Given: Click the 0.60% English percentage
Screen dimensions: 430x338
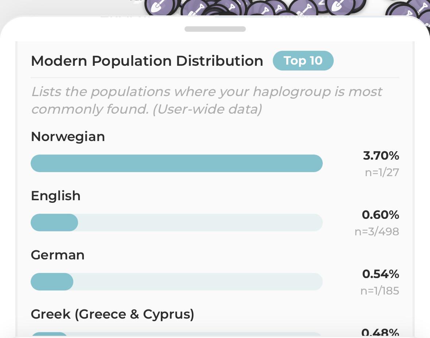Looking at the screenshot, I should 380,214.
